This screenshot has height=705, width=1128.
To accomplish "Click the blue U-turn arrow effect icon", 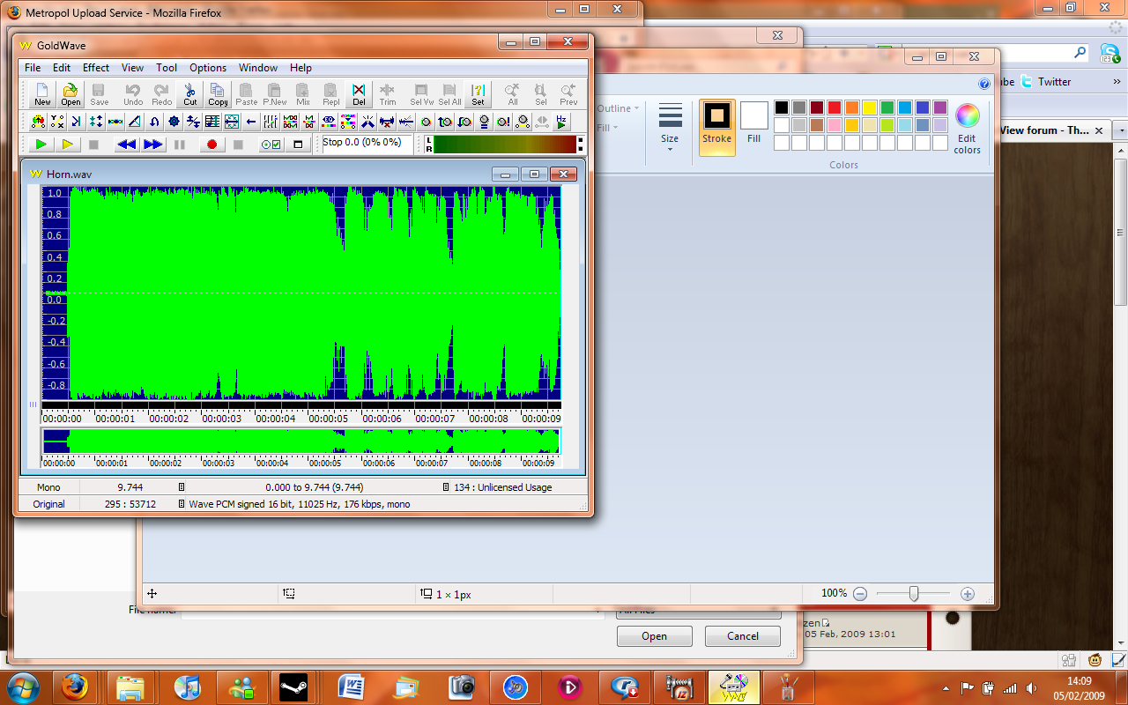I will point(154,122).
